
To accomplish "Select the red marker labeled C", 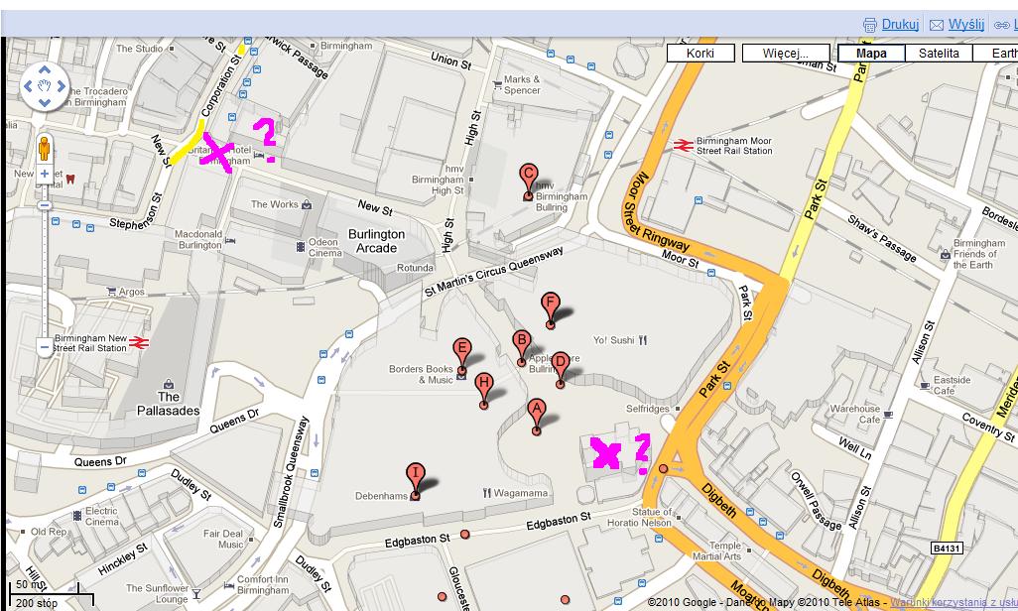I will coord(528,176).
